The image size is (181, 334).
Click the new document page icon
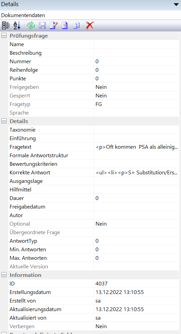click(x=65, y=26)
